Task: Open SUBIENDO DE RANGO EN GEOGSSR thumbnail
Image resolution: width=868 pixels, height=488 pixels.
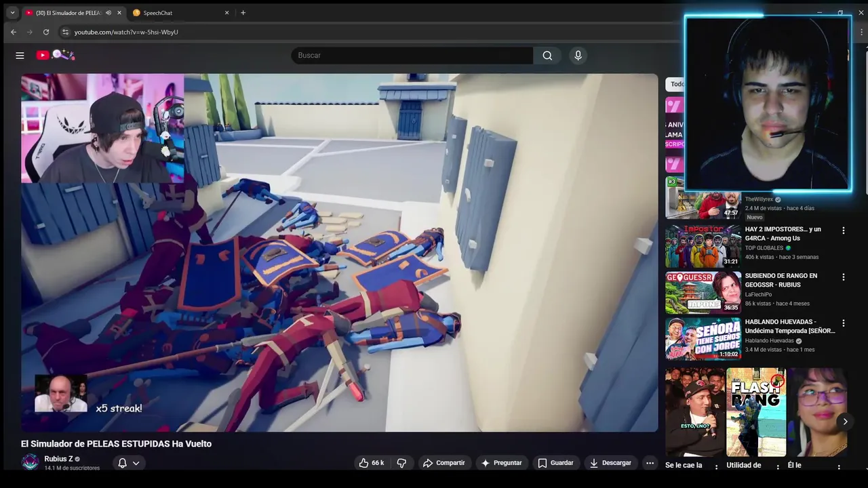Action: (703, 293)
